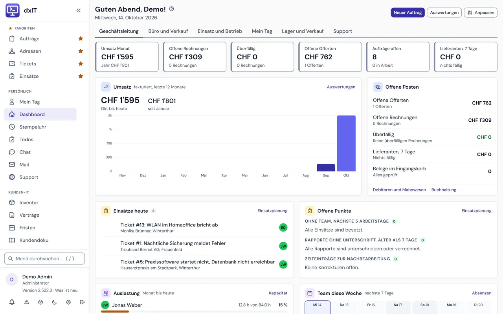Open Einsatzplanung link in Einsätze heute
The width and height of the screenshot is (503, 314).
pyautogui.click(x=272, y=211)
